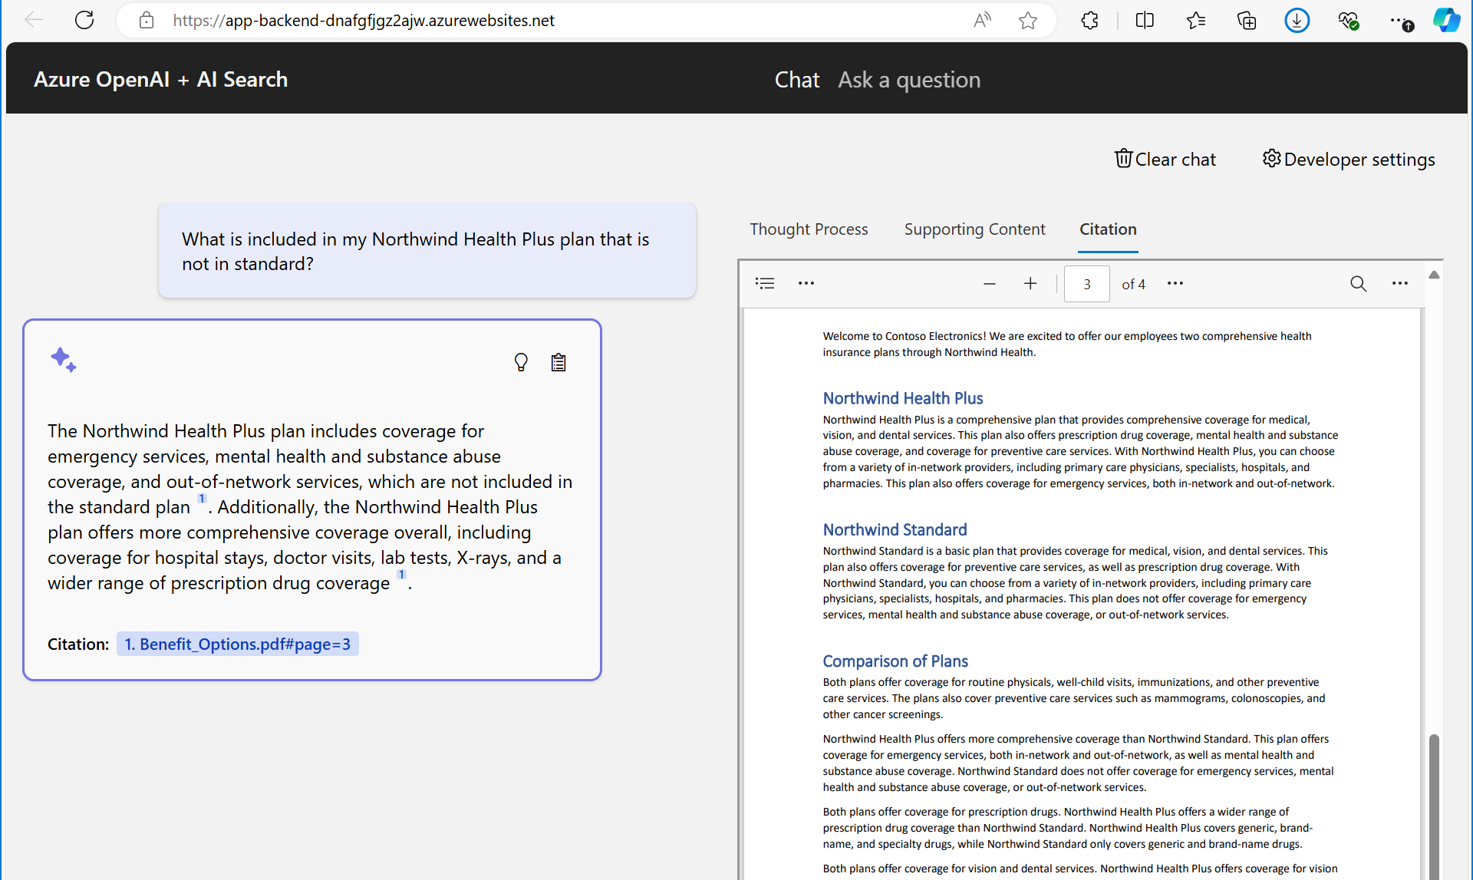Click Clear chat button
The width and height of the screenshot is (1473, 880).
(x=1165, y=159)
